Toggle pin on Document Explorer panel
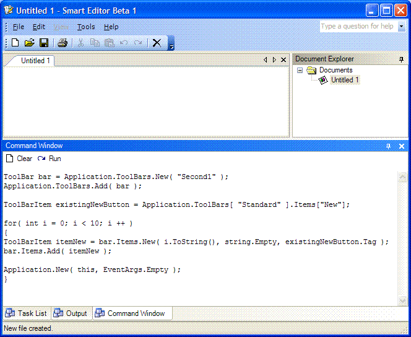Image resolution: width=411 pixels, height=337 pixels. 401,59
